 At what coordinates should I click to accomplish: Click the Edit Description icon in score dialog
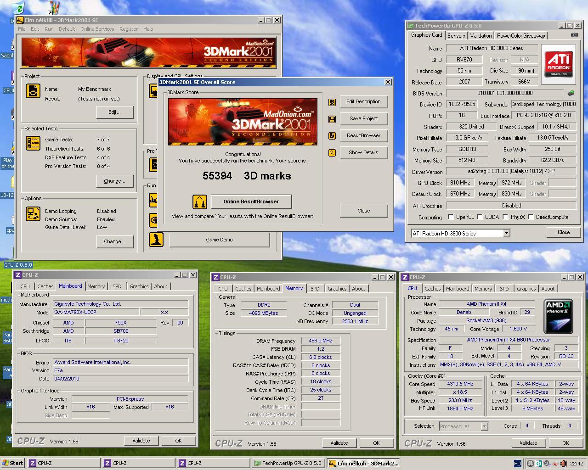click(332, 102)
